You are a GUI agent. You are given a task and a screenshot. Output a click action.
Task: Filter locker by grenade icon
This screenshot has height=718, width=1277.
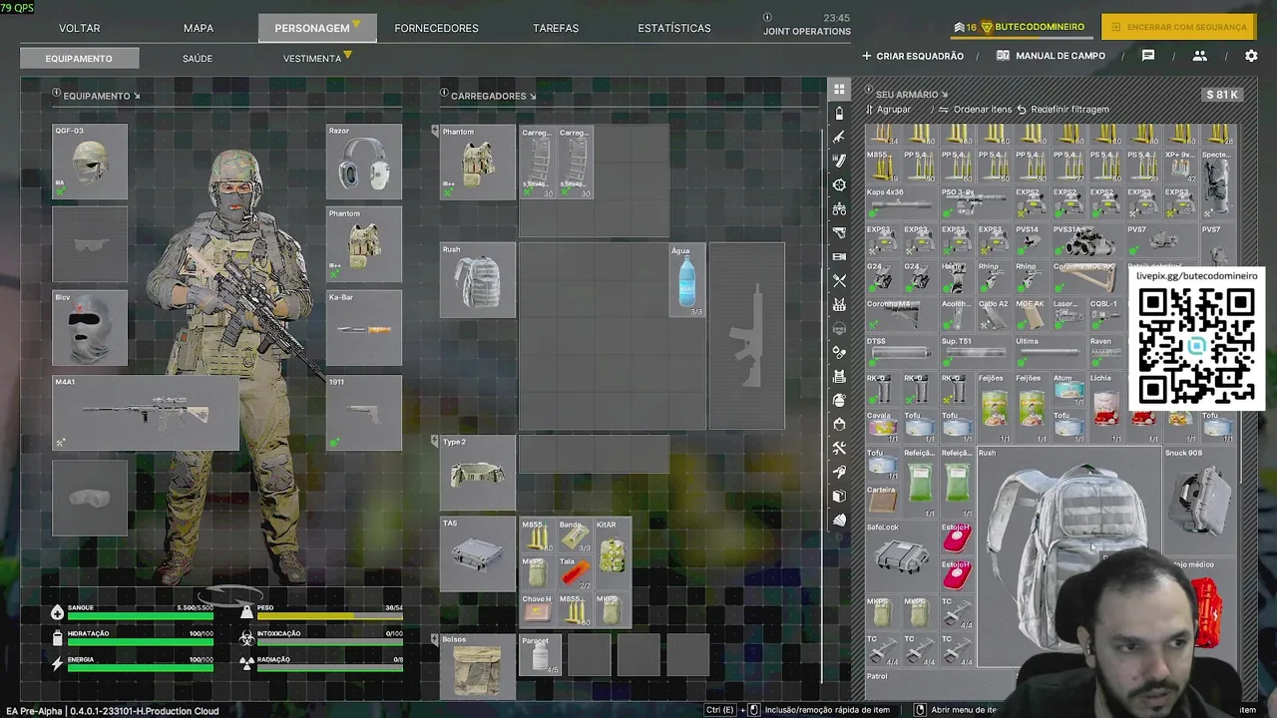(839, 400)
